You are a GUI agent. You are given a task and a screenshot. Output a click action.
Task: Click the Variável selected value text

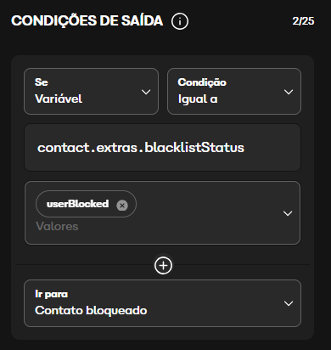(x=59, y=99)
